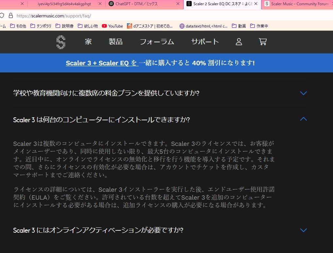Open the 動画 bookmarks folder
The width and height of the screenshot is (333, 253).
point(239,26)
